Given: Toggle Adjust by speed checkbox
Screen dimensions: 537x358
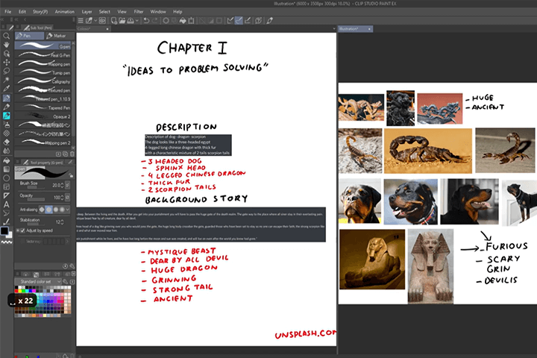Looking at the screenshot, I should tap(22, 230).
